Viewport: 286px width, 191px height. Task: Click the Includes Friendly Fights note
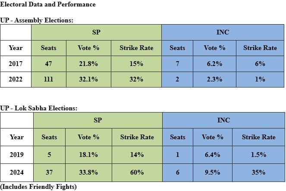pyautogui.click(x=38, y=187)
